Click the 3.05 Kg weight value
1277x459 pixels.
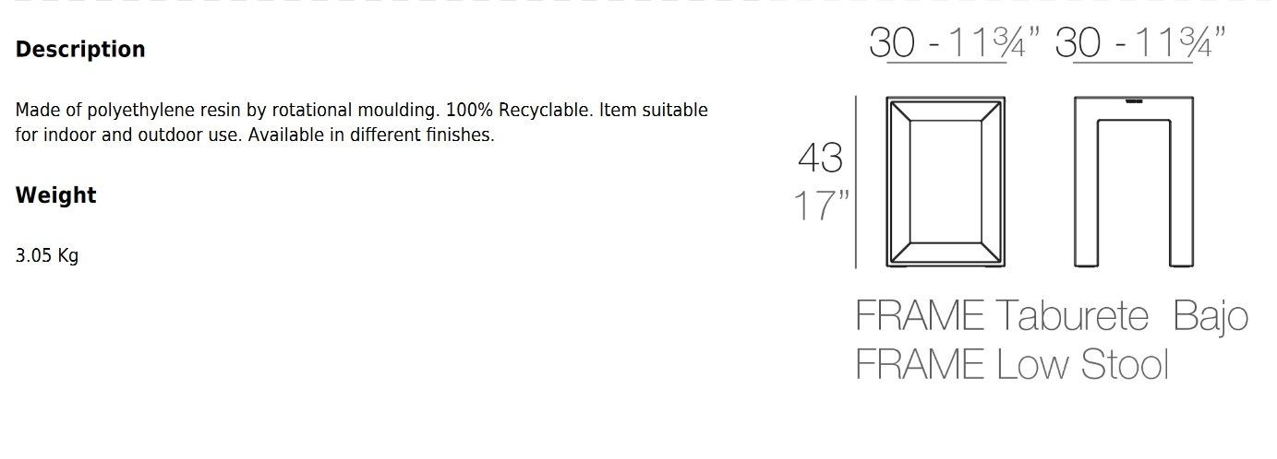[x=47, y=256]
